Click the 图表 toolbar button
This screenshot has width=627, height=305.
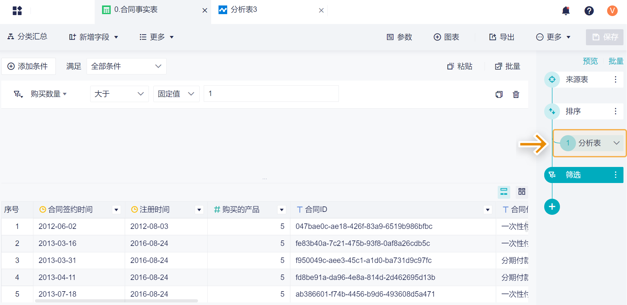tap(446, 37)
